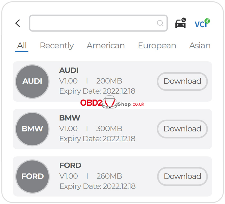This screenshot has width=225, height=204.
Task: Click the magnifier search icon
Action: point(160,23)
